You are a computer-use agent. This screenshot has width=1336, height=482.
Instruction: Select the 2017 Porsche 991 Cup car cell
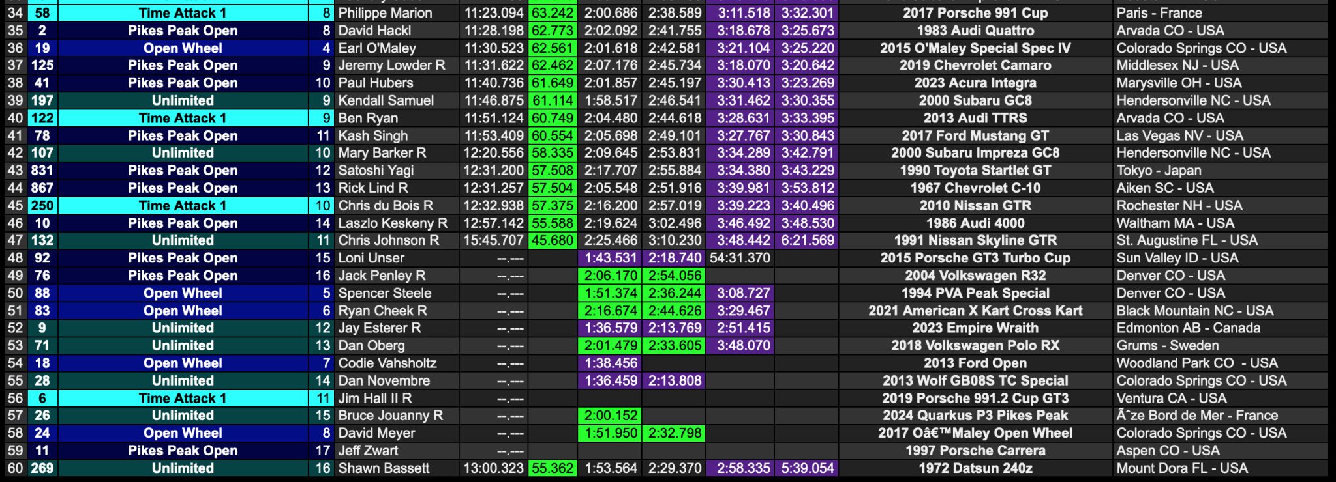(975, 13)
